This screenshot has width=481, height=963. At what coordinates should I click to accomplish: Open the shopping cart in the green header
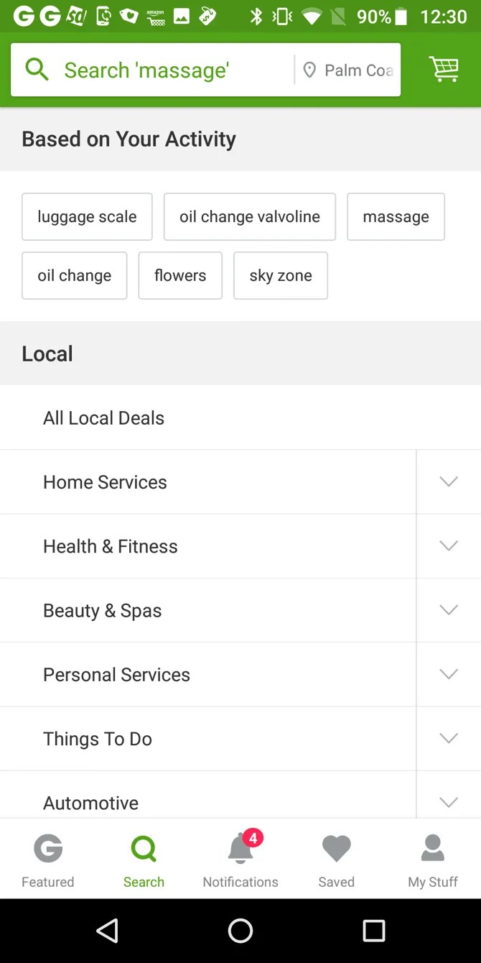(444, 70)
